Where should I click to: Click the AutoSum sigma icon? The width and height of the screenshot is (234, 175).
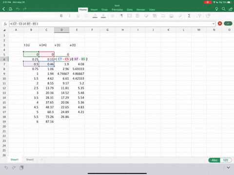tap(189, 16)
